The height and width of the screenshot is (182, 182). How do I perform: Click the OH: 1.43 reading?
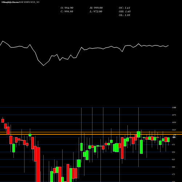[x=124, y=11]
